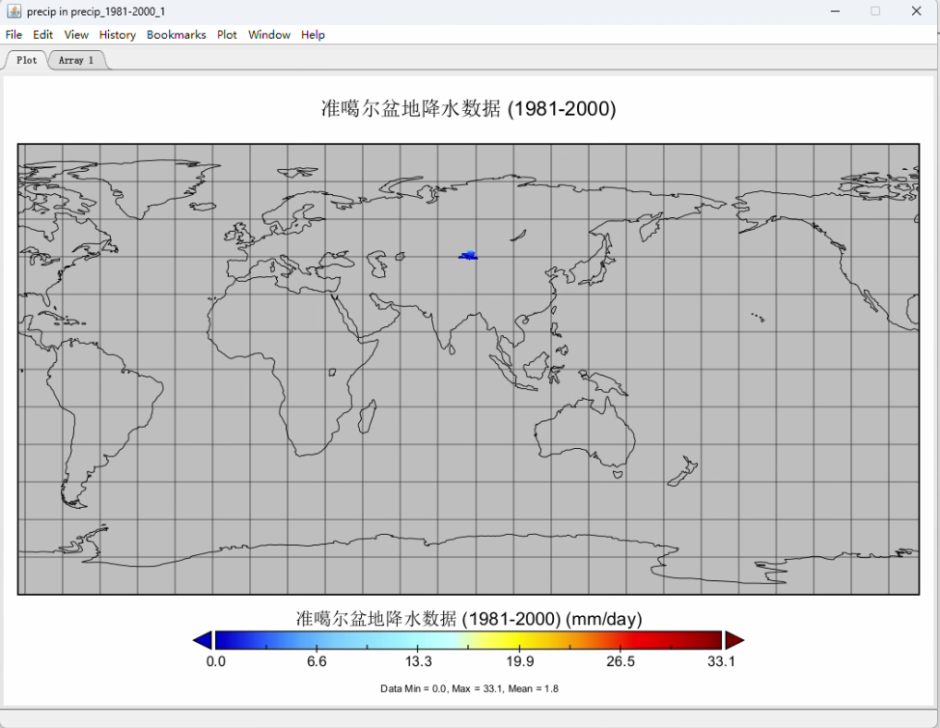Image resolution: width=940 pixels, height=728 pixels.
Task: Click the plot title 准噶尔盆地降水数据 (1981-2000)
Action: (468, 108)
